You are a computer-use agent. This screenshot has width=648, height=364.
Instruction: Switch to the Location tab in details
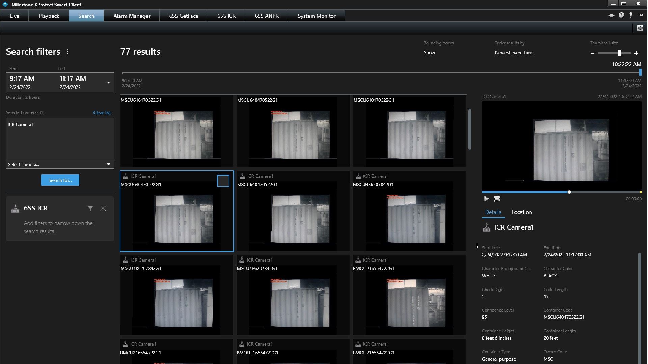pyautogui.click(x=521, y=212)
